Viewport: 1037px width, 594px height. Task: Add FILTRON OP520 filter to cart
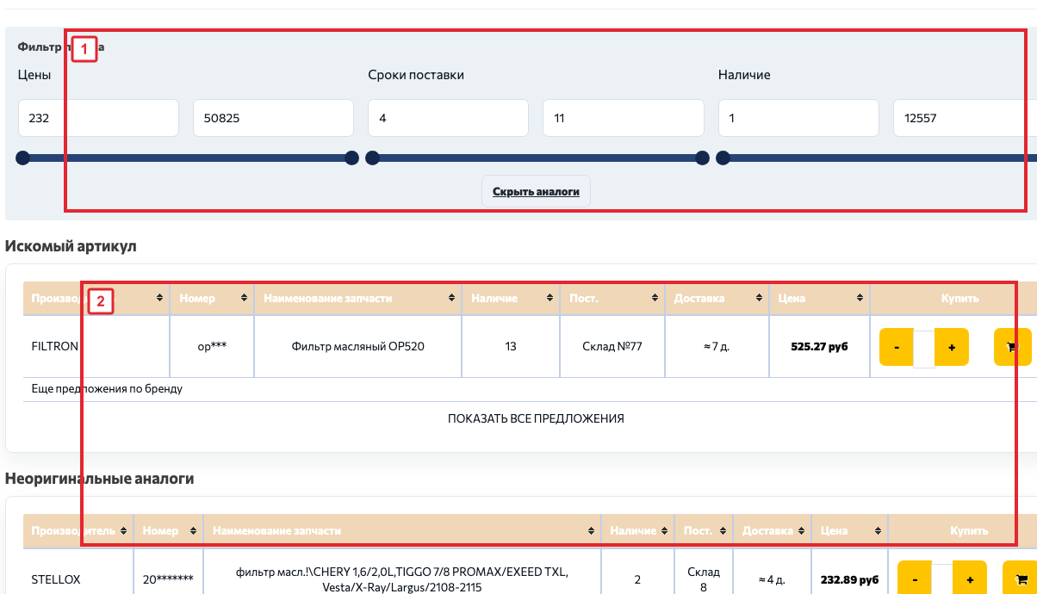(1012, 347)
